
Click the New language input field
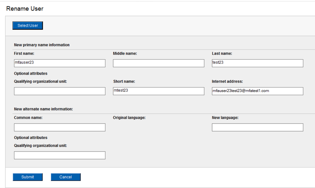(258, 127)
